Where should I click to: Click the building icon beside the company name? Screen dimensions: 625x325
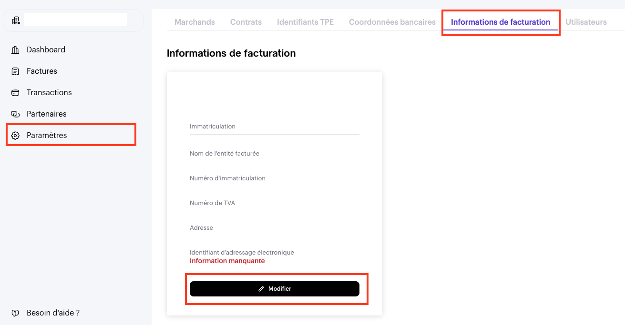point(16,20)
